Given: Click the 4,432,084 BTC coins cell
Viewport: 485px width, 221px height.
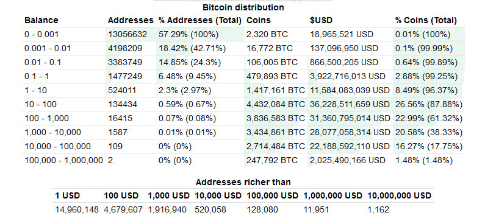Looking at the screenshot, I should (x=276, y=104).
